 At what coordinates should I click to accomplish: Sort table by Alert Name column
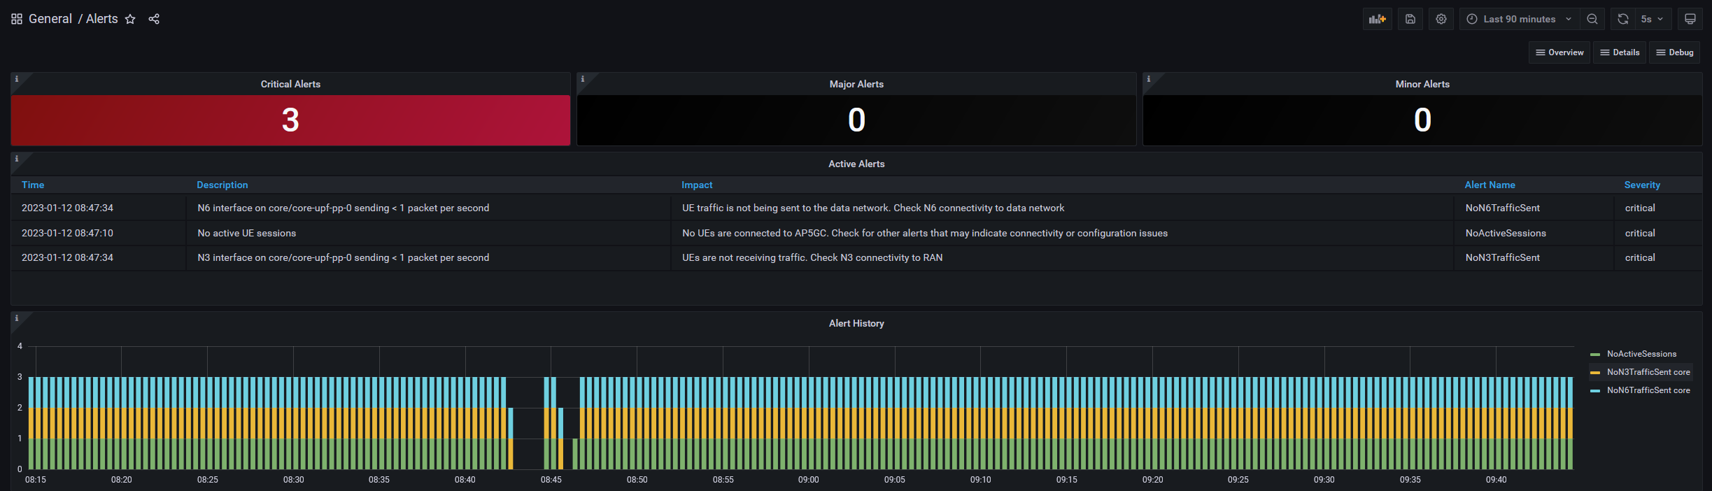coord(1490,185)
